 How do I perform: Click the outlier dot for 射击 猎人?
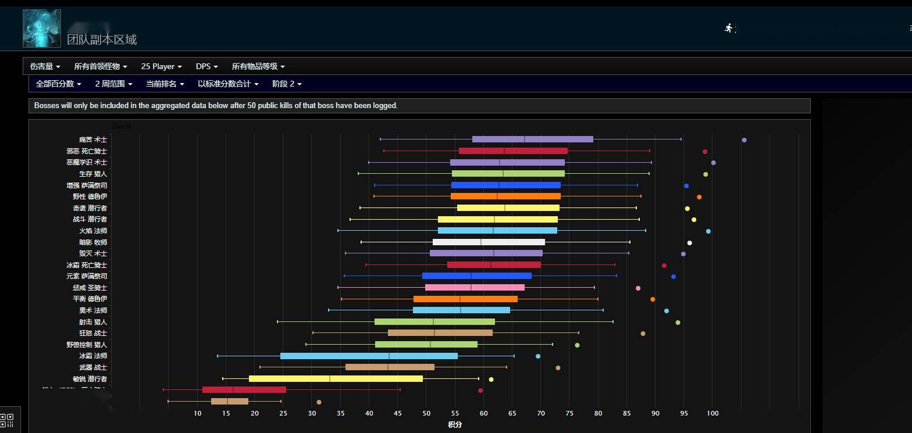point(678,323)
